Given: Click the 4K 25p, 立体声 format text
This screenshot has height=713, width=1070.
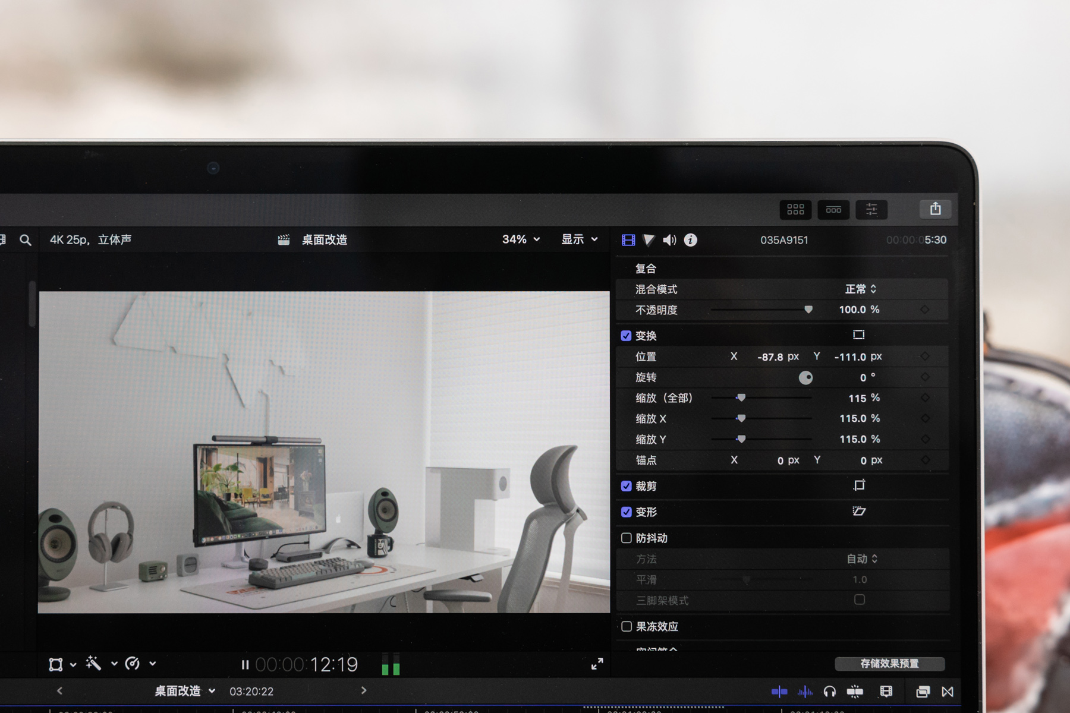Looking at the screenshot, I should point(91,239).
